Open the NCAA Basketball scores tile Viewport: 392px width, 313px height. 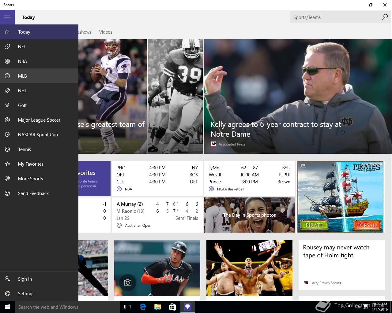249,178
